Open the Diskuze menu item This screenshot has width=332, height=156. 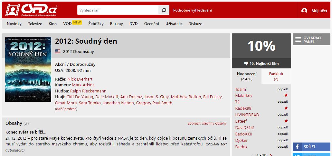195,24
